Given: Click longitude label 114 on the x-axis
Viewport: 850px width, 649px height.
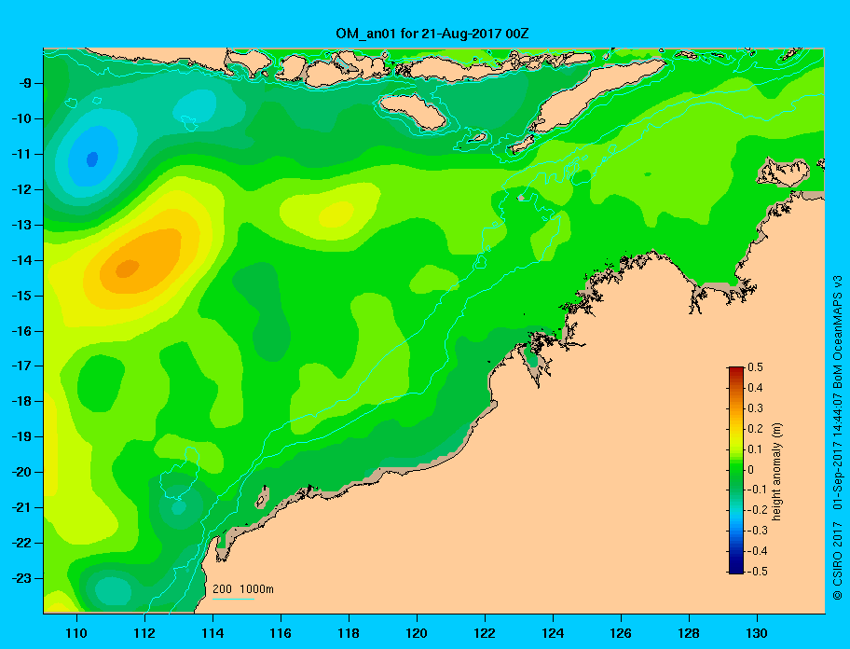Looking at the screenshot, I should point(212,633).
